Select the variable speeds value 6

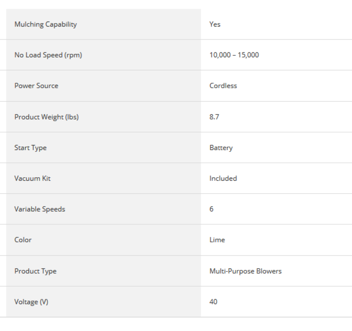[211, 209]
